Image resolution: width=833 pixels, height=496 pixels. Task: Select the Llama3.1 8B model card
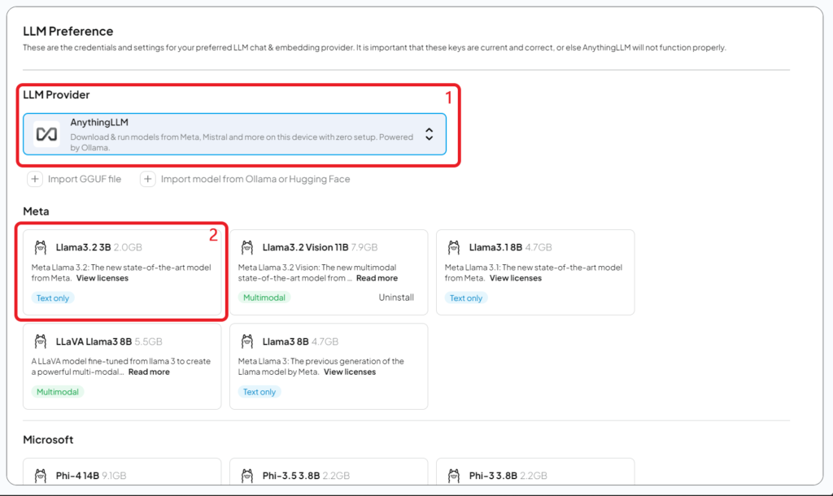[535, 272]
